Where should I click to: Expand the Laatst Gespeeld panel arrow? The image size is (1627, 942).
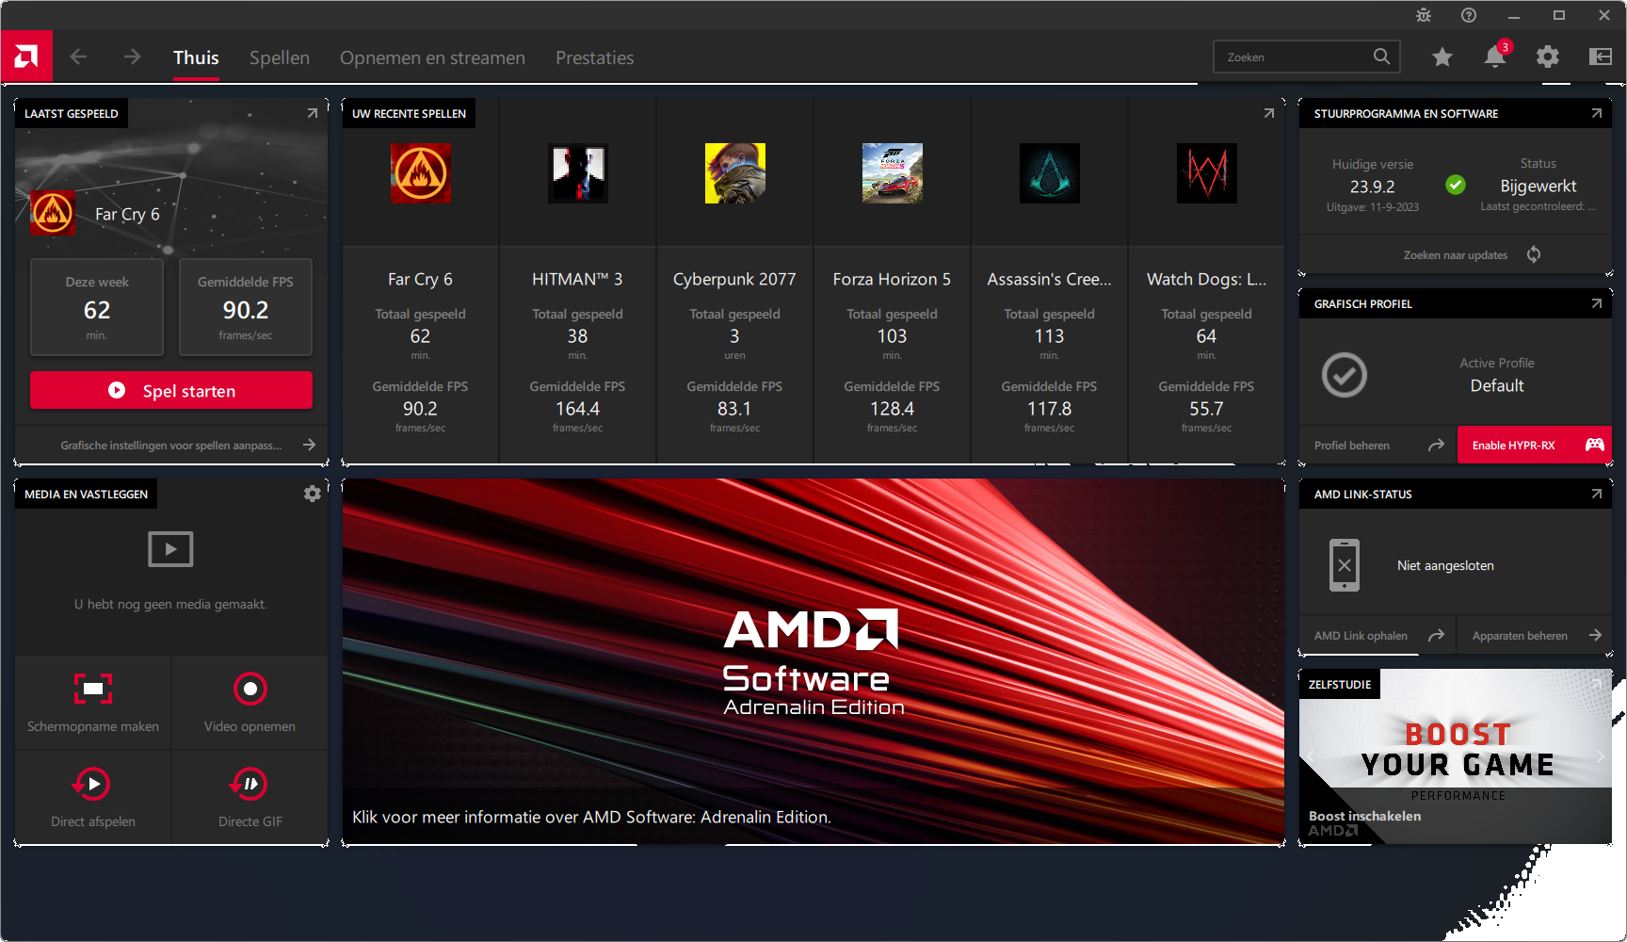pos(313,113)
